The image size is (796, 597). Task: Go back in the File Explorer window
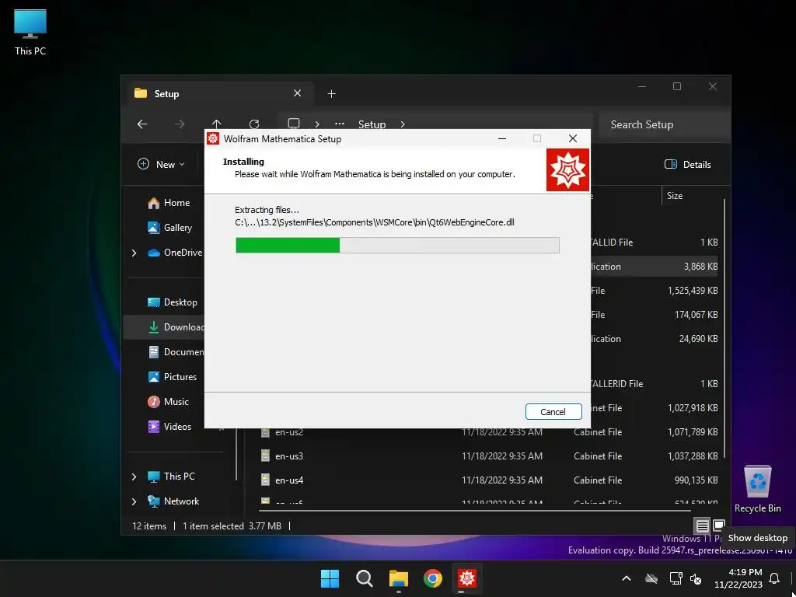pos(142,124)
